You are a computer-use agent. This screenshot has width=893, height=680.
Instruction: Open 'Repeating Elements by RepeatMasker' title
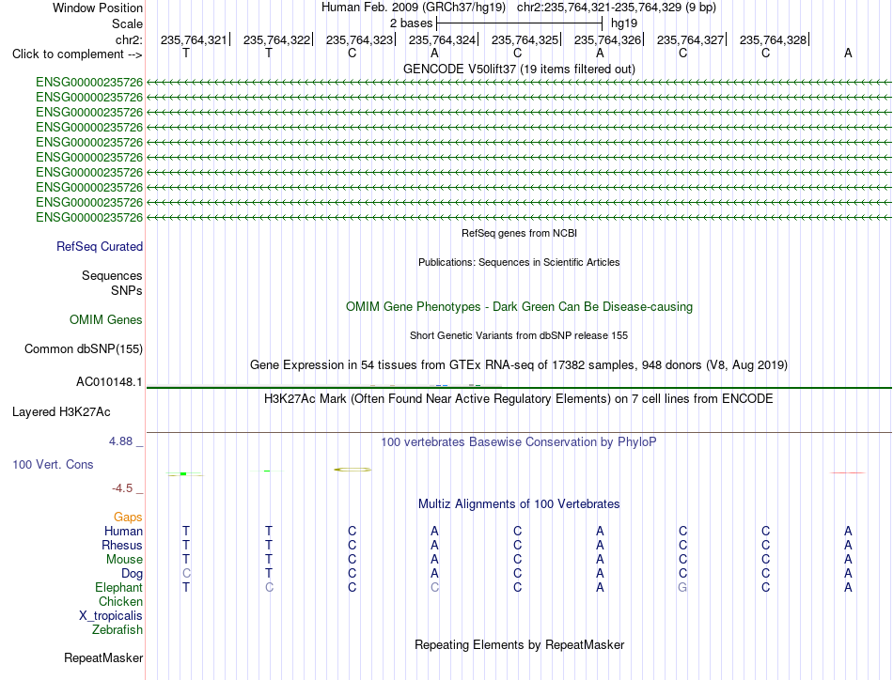519,644
